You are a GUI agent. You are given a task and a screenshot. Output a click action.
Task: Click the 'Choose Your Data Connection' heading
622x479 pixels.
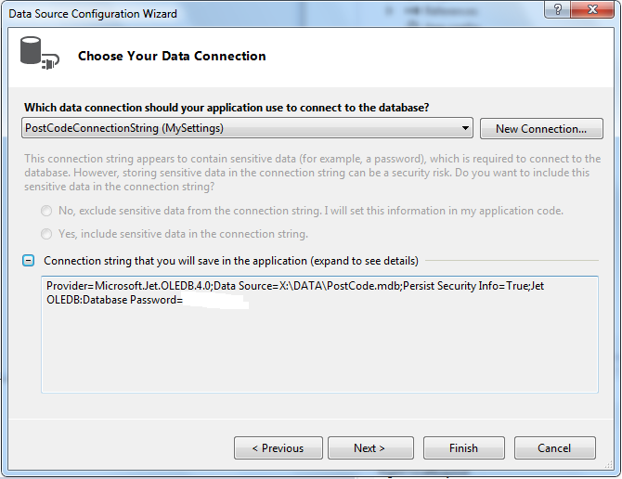pos(172,56)
